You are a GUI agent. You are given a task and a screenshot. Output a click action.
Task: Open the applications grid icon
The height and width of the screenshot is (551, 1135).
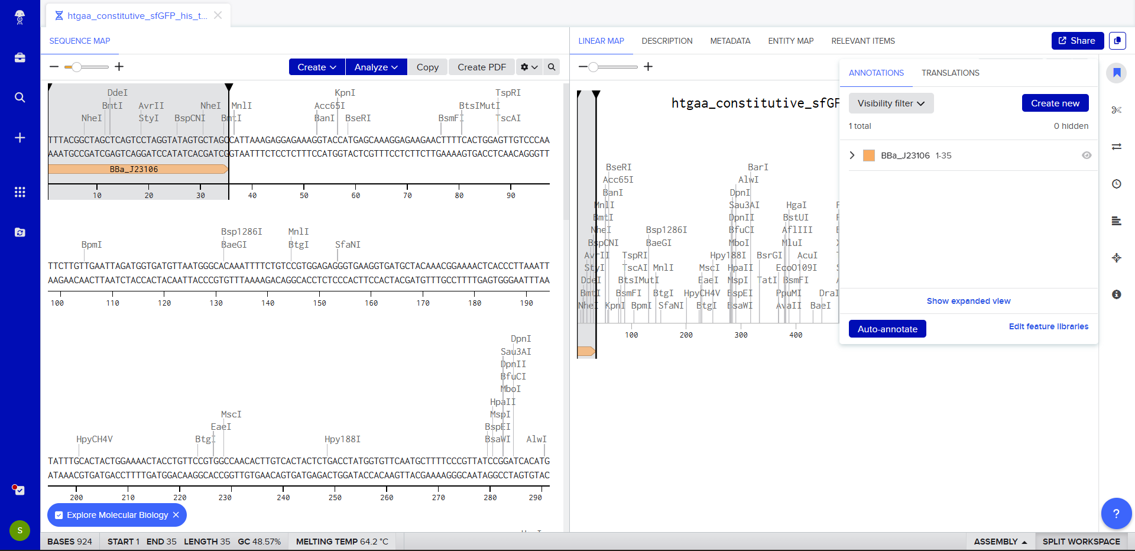pyautogui.click(x=20, y=192)
